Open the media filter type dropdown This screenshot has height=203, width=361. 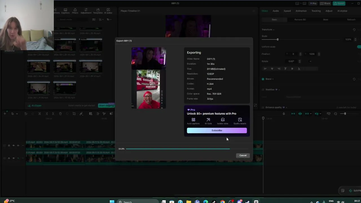(x=109, y=19)
